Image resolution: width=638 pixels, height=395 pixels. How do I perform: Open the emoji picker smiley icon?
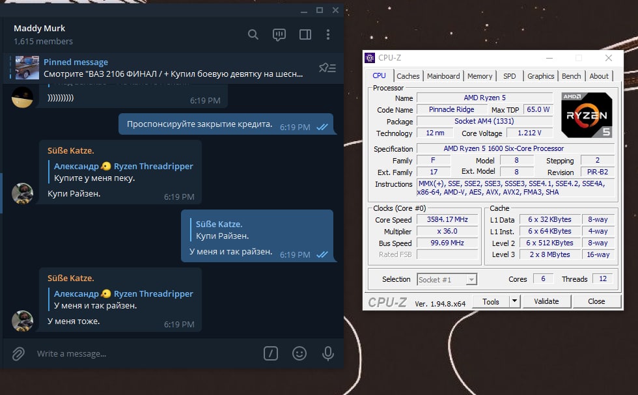coord(299,353)
